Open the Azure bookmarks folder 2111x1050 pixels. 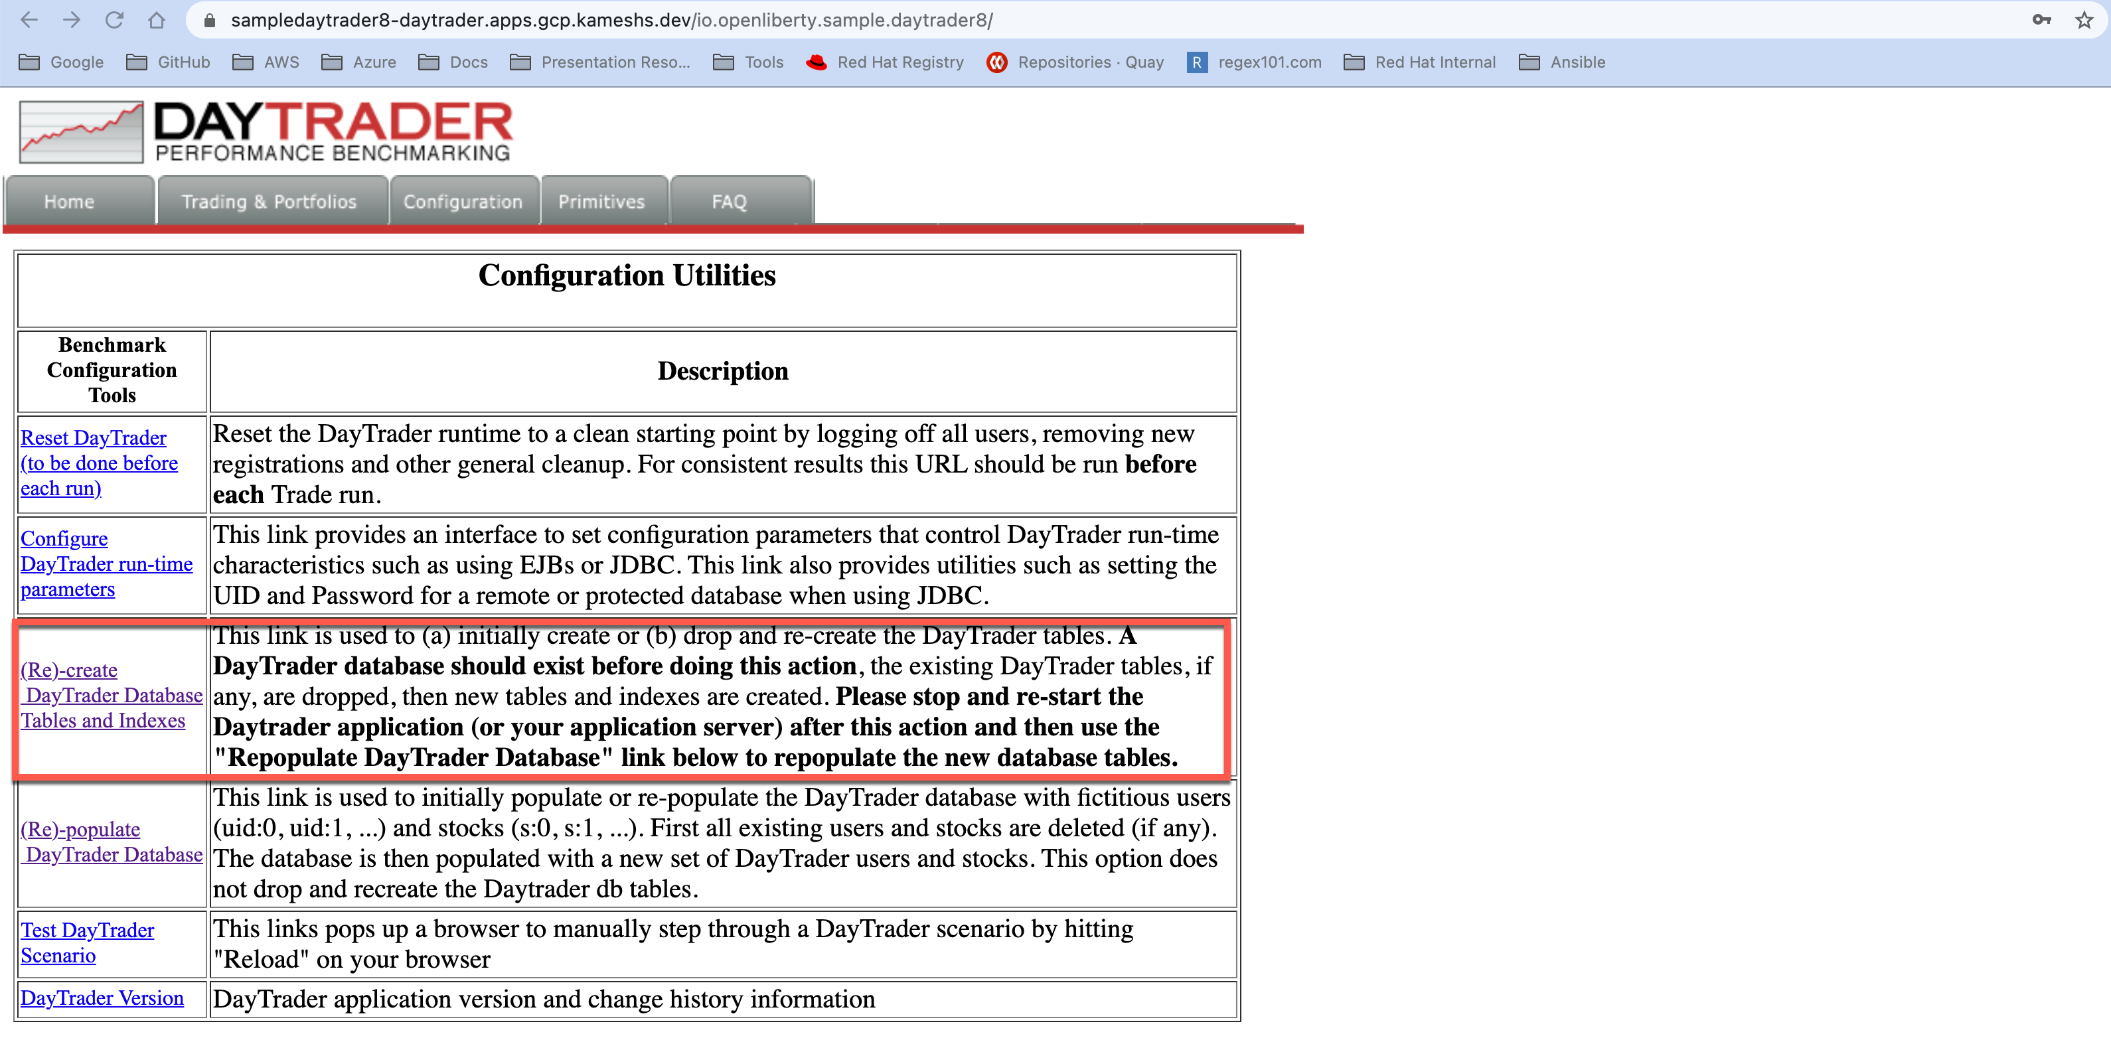pos(359,62)
